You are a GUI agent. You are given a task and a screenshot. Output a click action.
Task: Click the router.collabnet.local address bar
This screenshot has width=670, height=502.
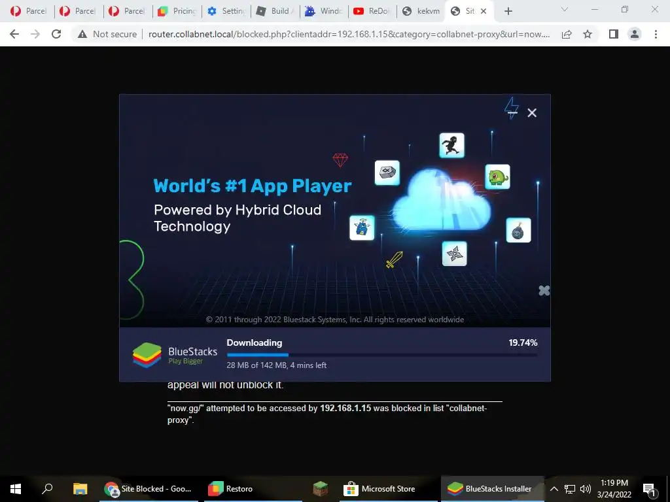349,34
